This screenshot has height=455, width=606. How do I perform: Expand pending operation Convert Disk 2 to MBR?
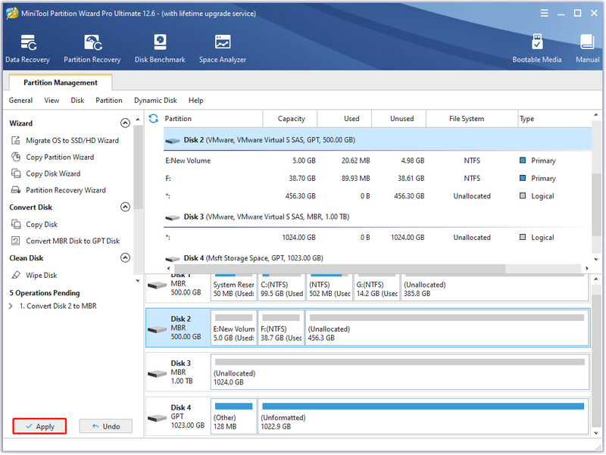(11, 306)
